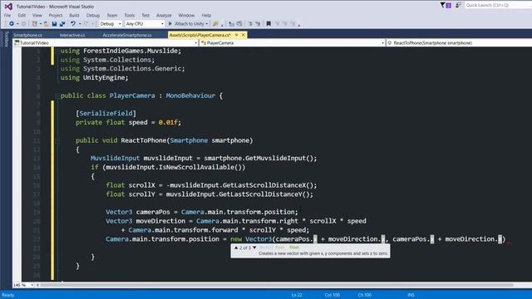Open the Build menu
The image size is (532, 299).
click(x=74, y=15)
